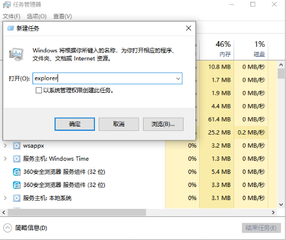Open the 打开 combo box dropdown arrow

coord(178,79)
